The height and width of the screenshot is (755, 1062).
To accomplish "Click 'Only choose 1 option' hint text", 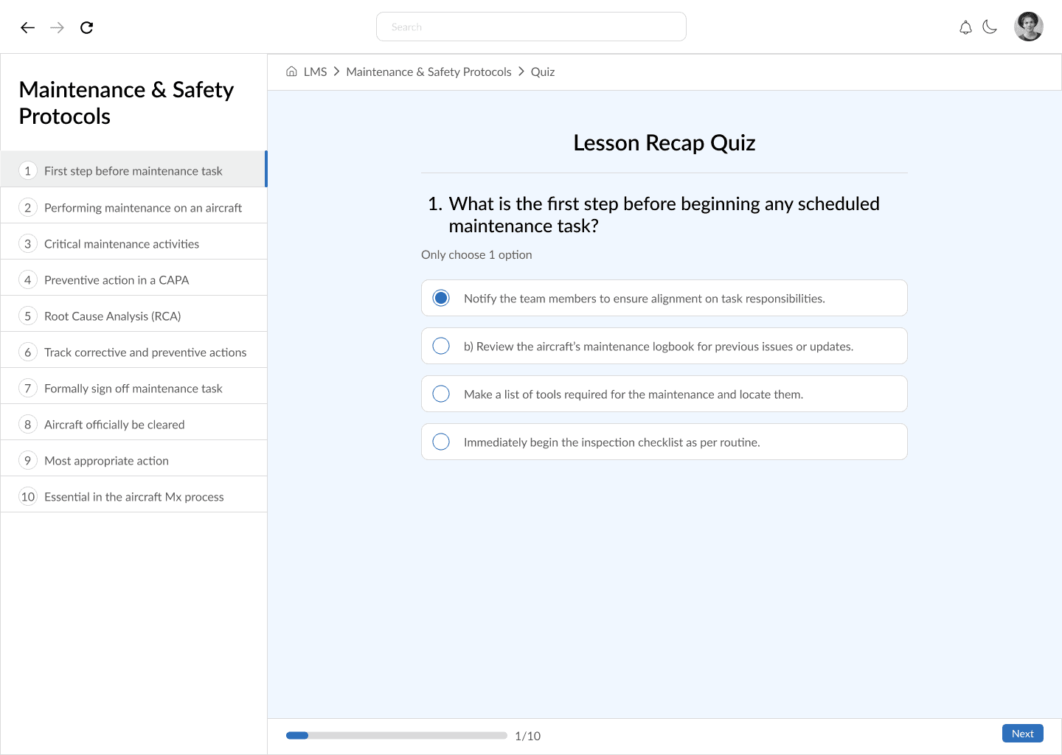I will (x=476, y=254).
